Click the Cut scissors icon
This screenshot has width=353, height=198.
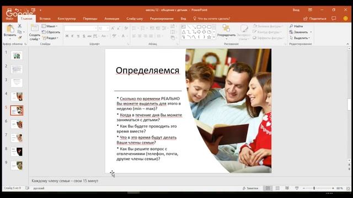tap(20, 26)
